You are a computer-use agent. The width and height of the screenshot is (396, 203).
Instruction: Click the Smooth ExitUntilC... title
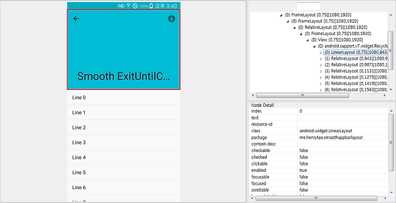tap(124, 76)
